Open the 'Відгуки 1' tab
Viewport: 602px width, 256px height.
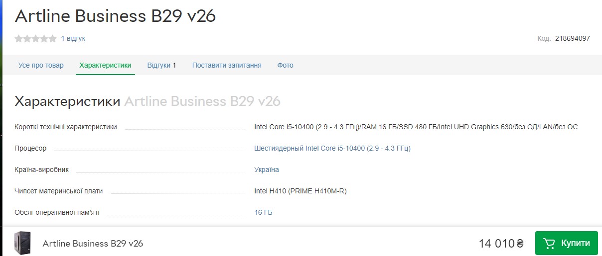tap(161, 65)
